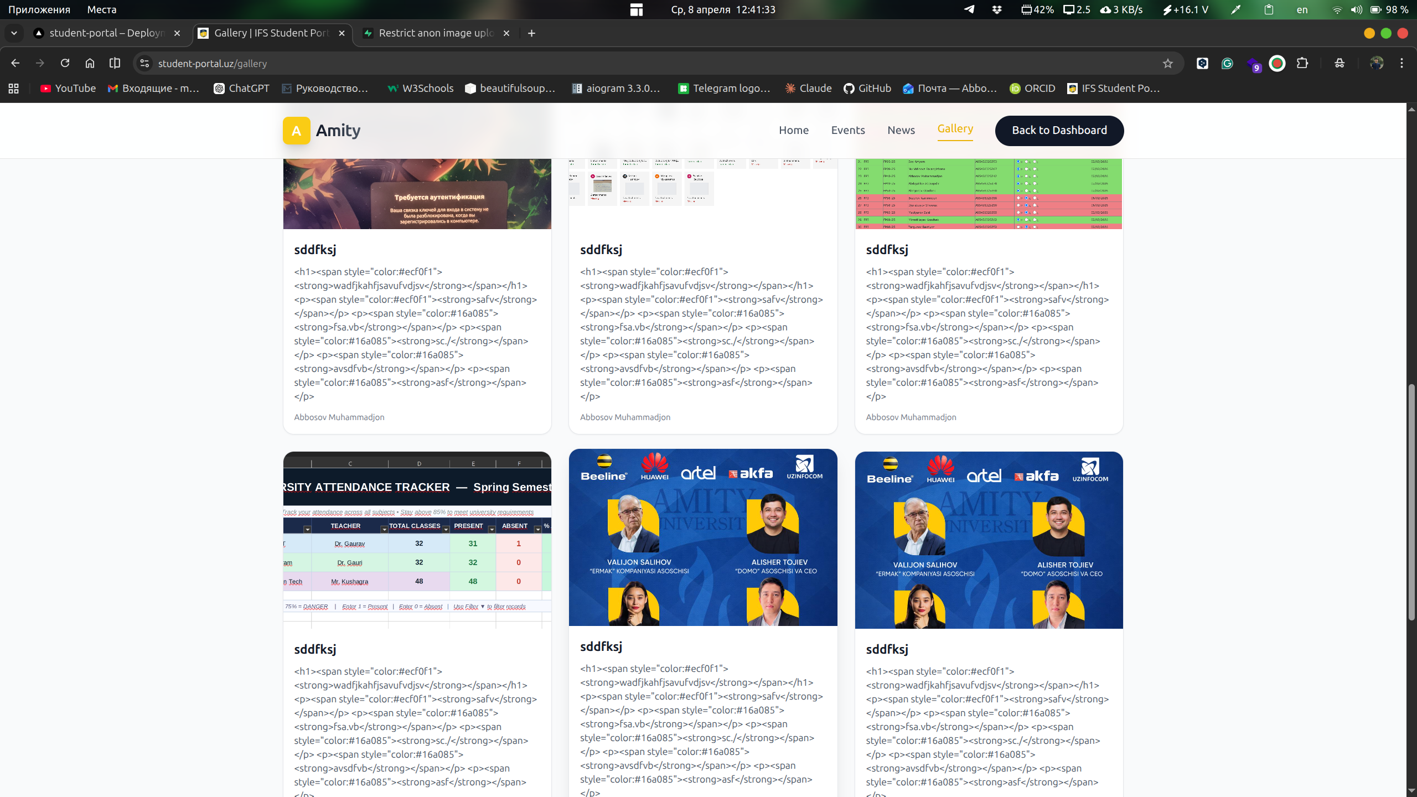Viewport: 1417px width, 797px height.
Task: Open the Events navigation item
Action: [x=847, y=130]
